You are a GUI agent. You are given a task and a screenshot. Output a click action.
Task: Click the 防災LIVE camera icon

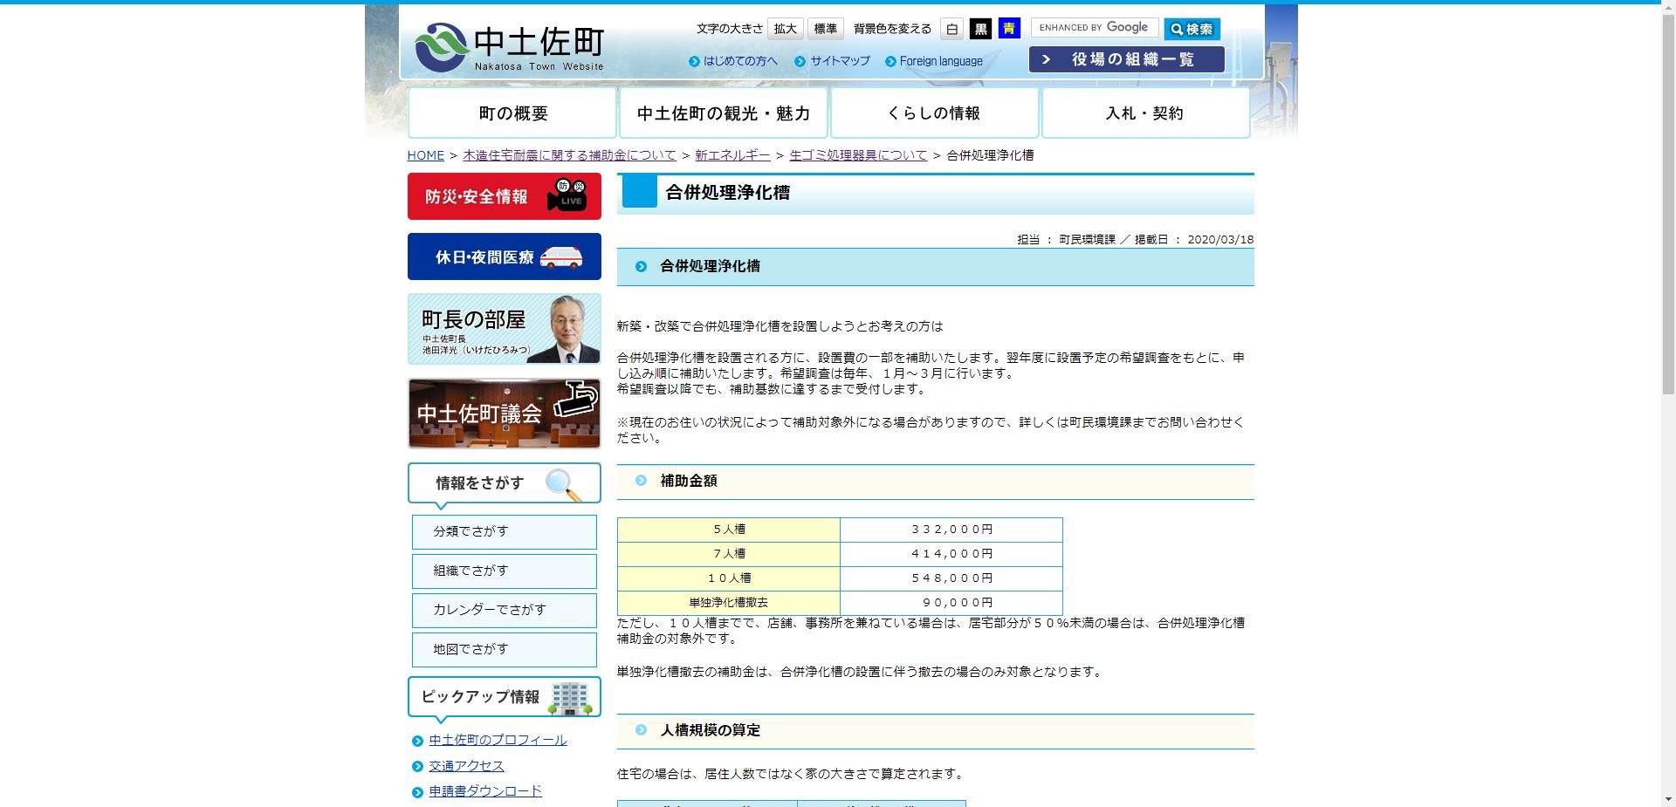567,195
